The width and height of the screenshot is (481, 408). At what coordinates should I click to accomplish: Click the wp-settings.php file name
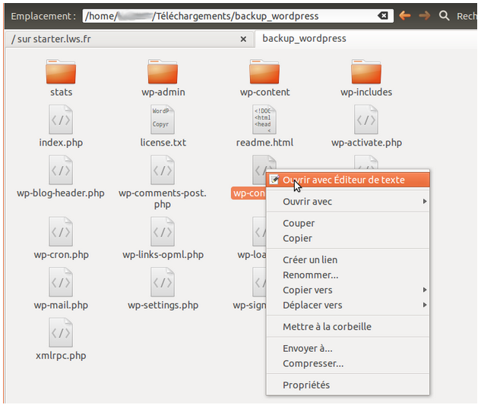pyautogui.click(x=163, y=305)
